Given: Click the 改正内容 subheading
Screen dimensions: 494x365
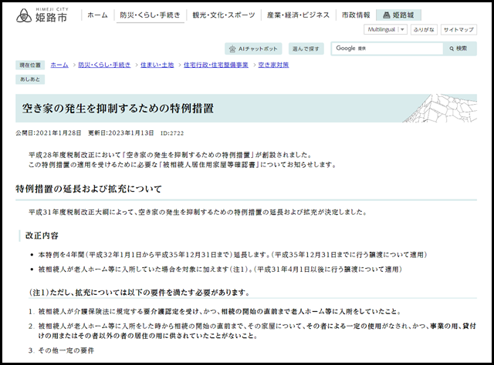Looking at the screenshot, I should [x=42, y=236].
